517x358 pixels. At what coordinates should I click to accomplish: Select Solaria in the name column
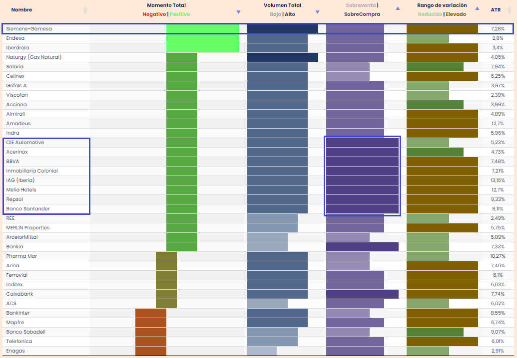coord(15,66)
